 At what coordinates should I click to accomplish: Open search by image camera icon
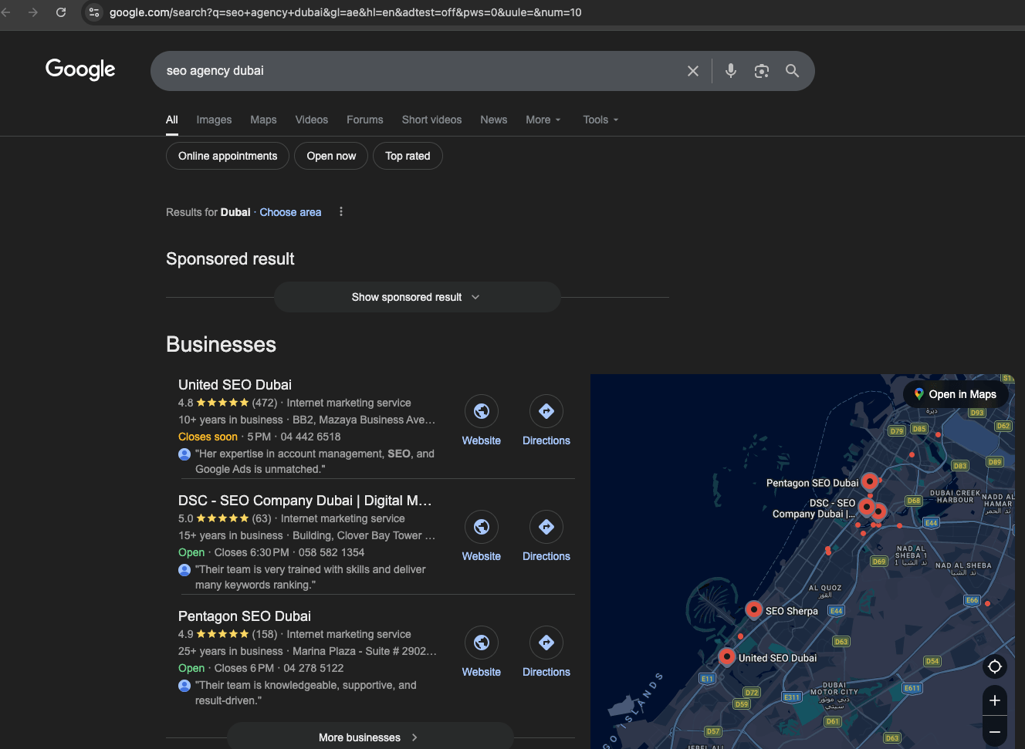762,71
